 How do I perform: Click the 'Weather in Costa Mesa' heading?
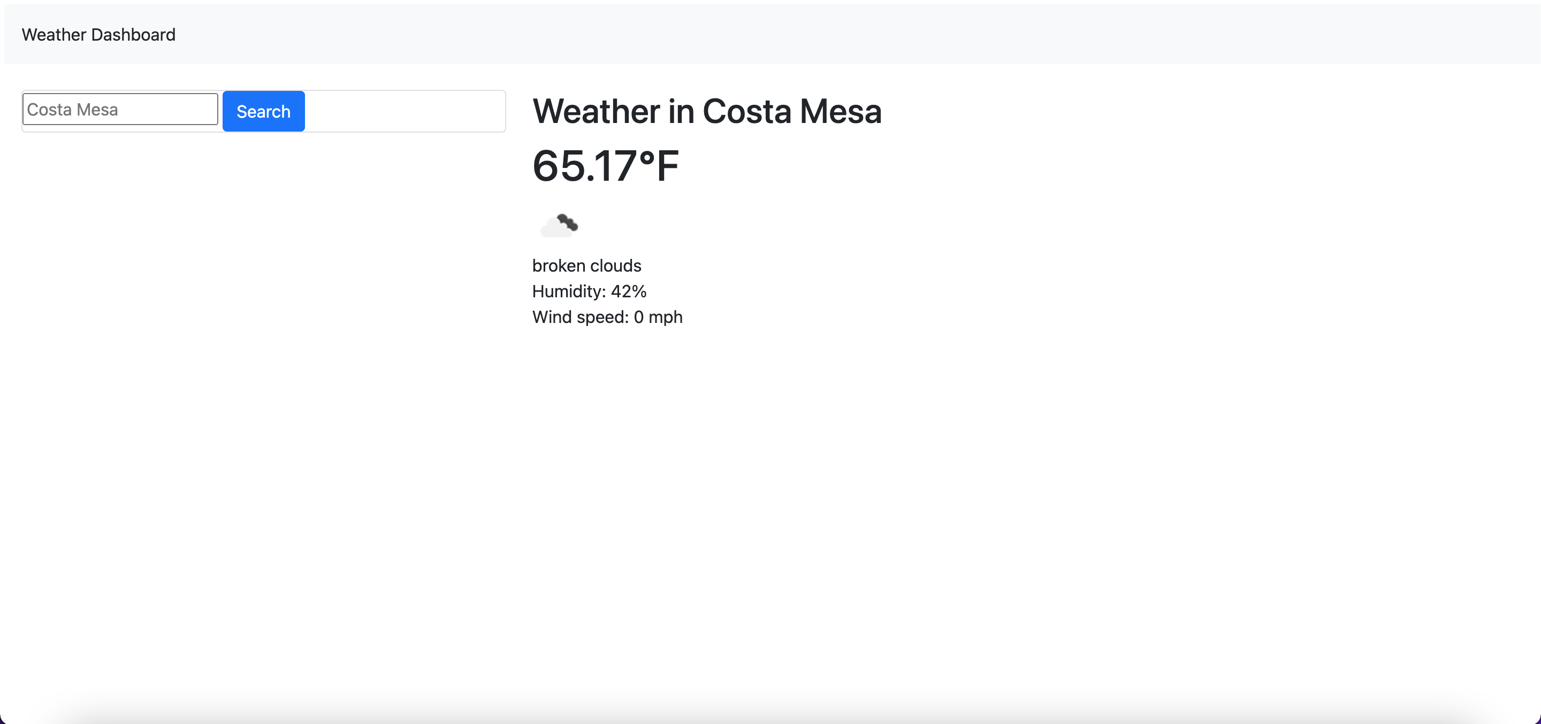707,111
